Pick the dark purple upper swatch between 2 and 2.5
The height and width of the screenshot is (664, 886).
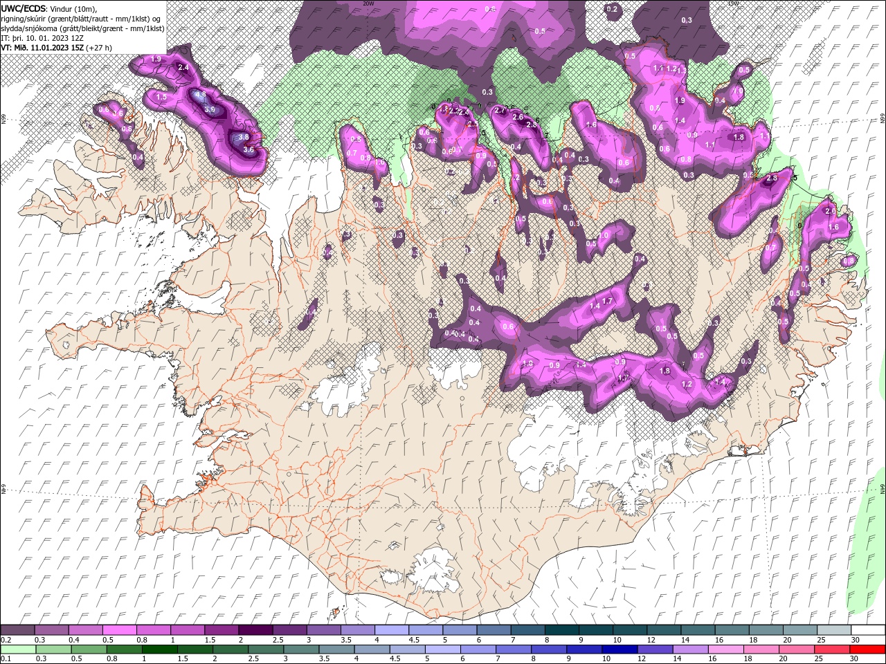[x=255, y=630]
